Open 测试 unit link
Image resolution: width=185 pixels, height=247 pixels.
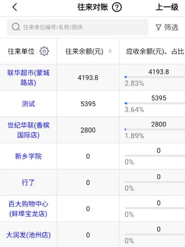pyautogui.click(x=29, y=104)
